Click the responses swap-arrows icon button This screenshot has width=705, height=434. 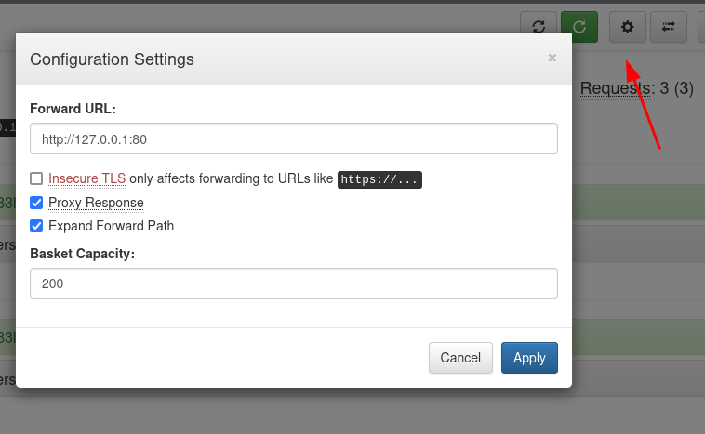[669, 27]
